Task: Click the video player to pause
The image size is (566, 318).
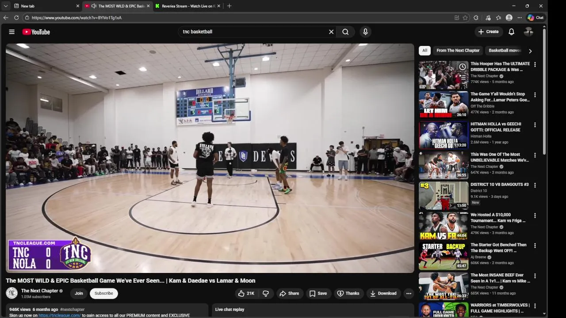Action: (210, 158)
